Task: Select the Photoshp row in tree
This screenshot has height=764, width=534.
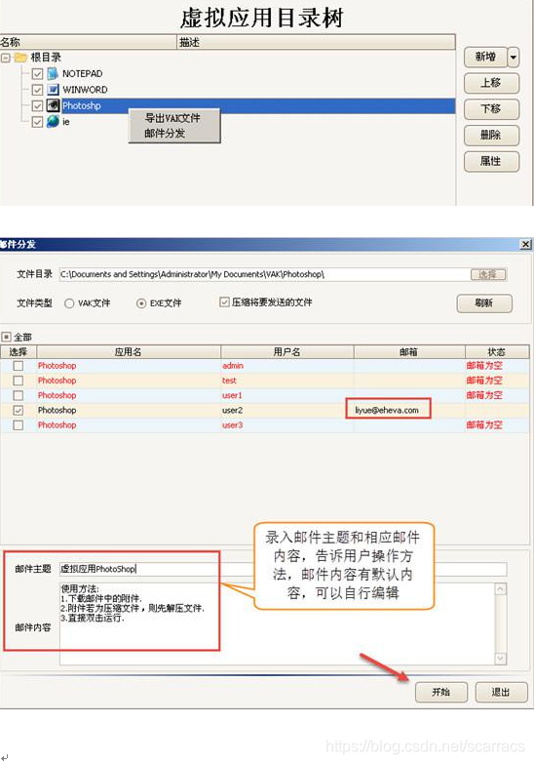Action: coord(258,105)
